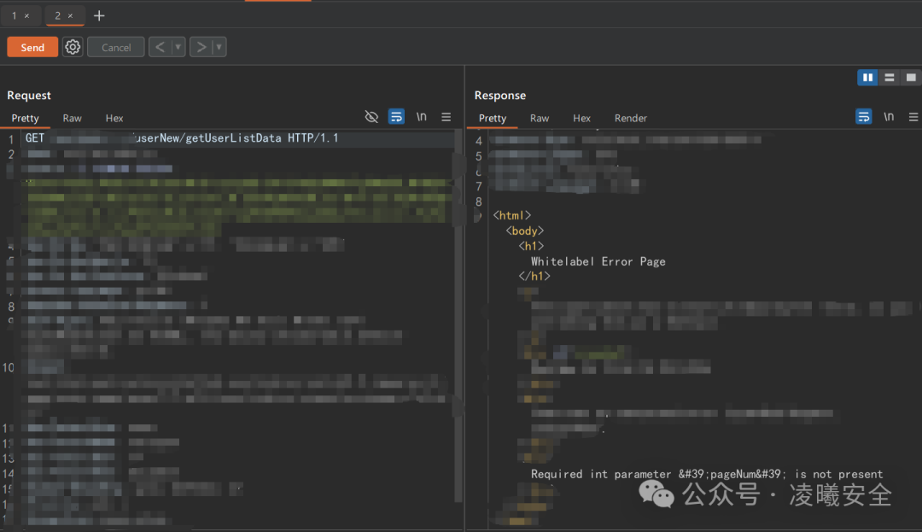The height and width of the screenshot is (532, 922).
Task: Open the request settings gear icon
Action: (x=73, y=47)
